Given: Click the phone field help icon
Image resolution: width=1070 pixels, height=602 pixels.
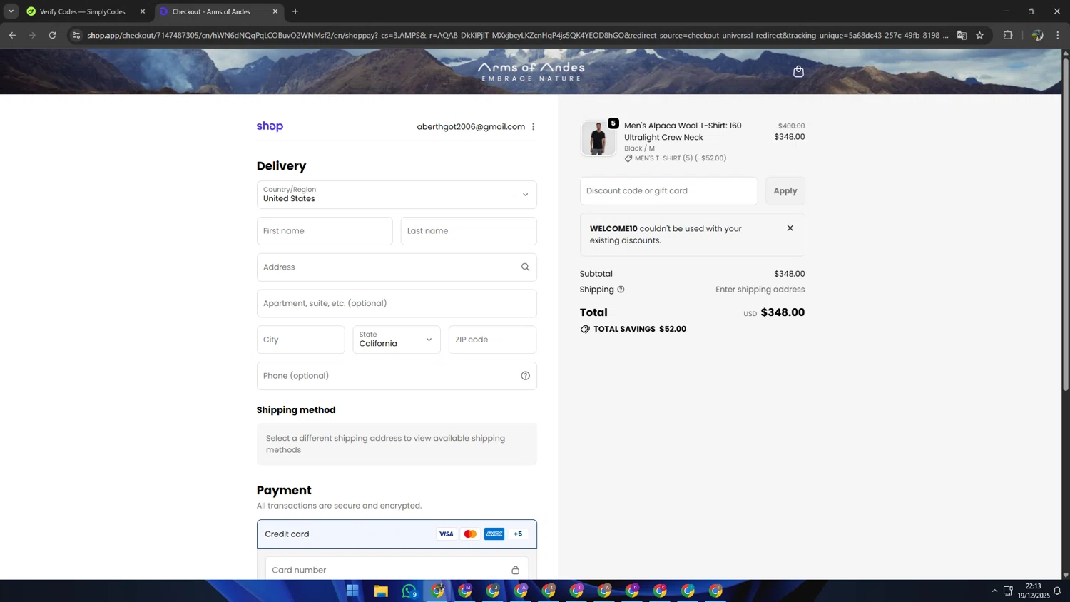Looking at the screenshot, I should (525, 376).
